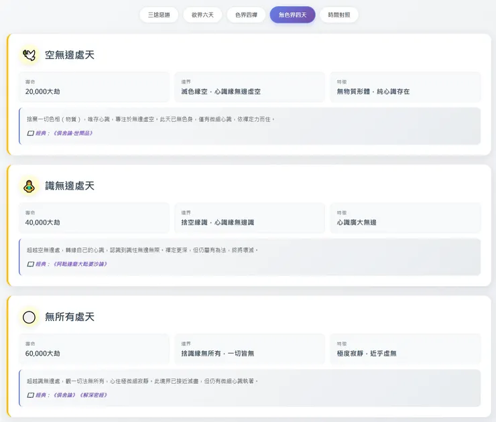Select the 60,000大劫 lifespan value

(43, 354)
